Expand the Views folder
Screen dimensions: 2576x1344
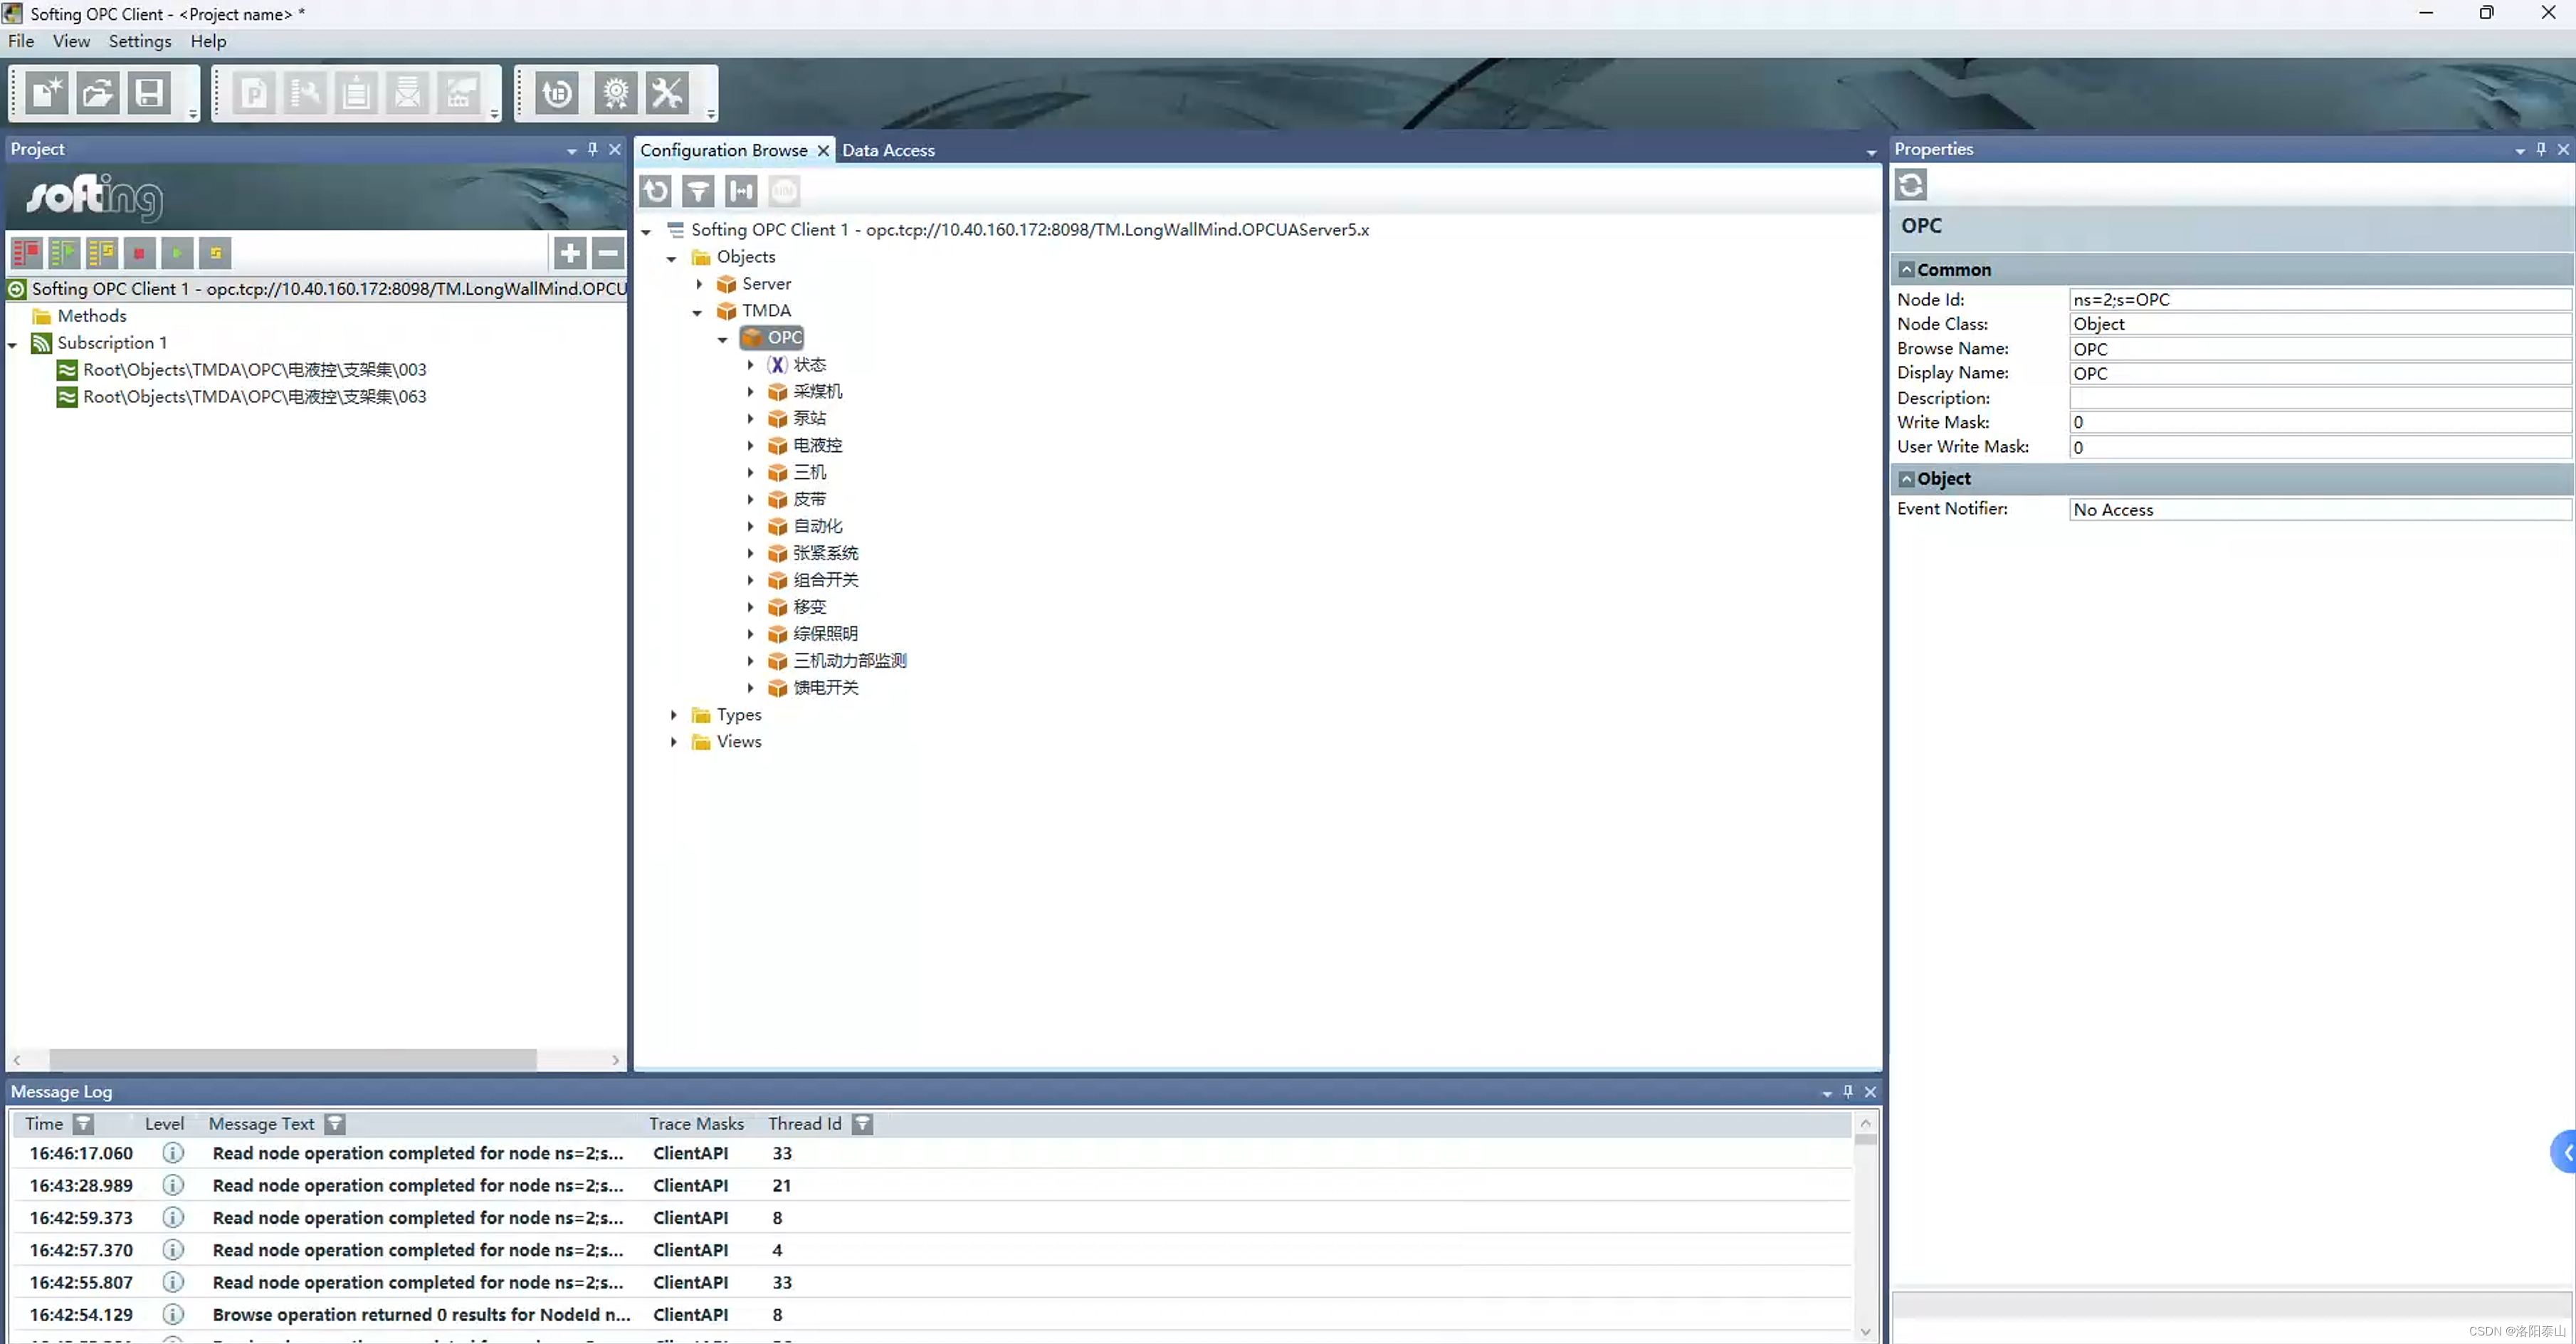pos(673,742)
